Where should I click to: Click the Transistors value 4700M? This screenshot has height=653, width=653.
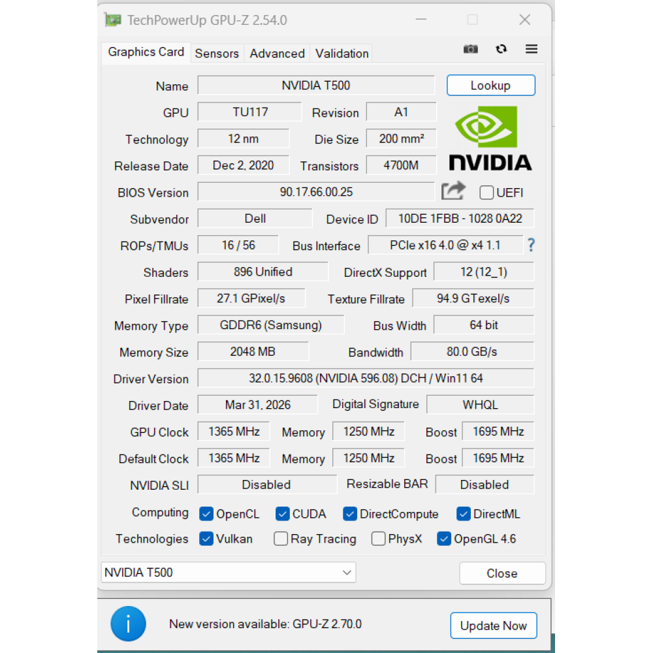pos(401,165)
